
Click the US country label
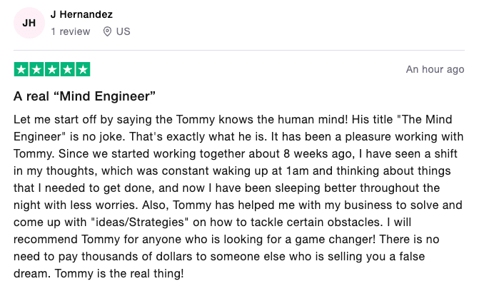pyautogui.click(x=123, y=31)
